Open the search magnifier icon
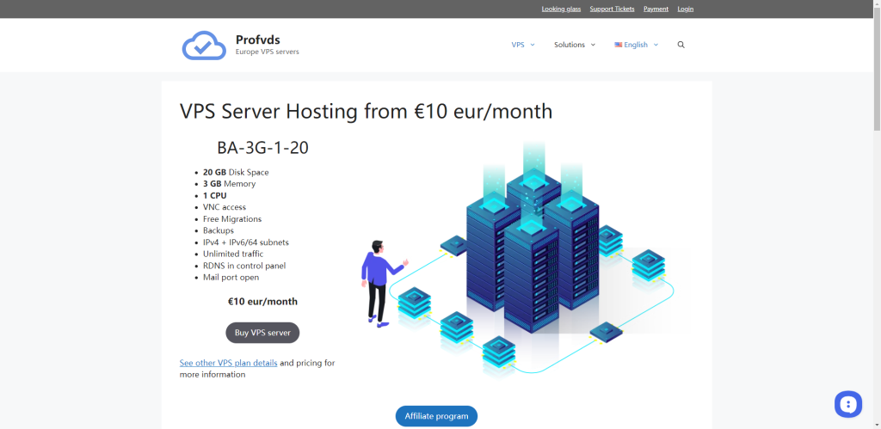 tap(681, 45)
